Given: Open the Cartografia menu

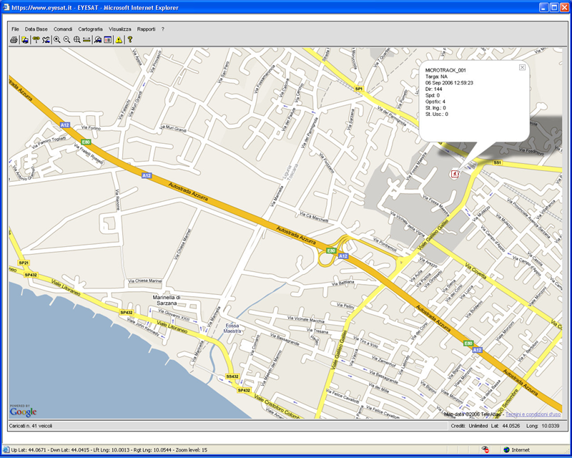Looking at the screenshot, I should (90, 29).
